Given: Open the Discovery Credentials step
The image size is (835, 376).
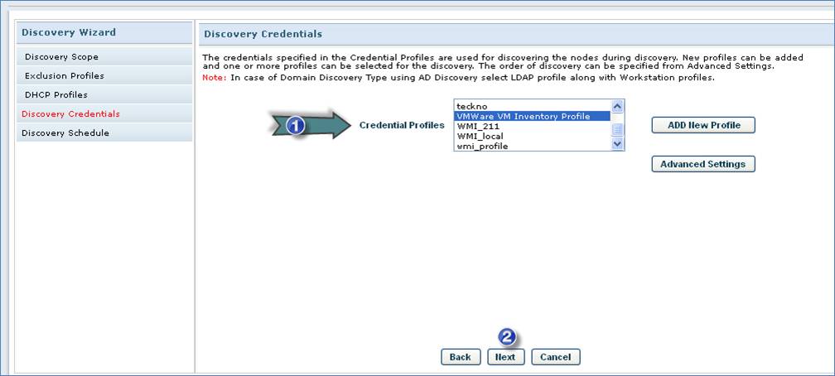Looking at the screenshot, I should click(x=70, y=114).
